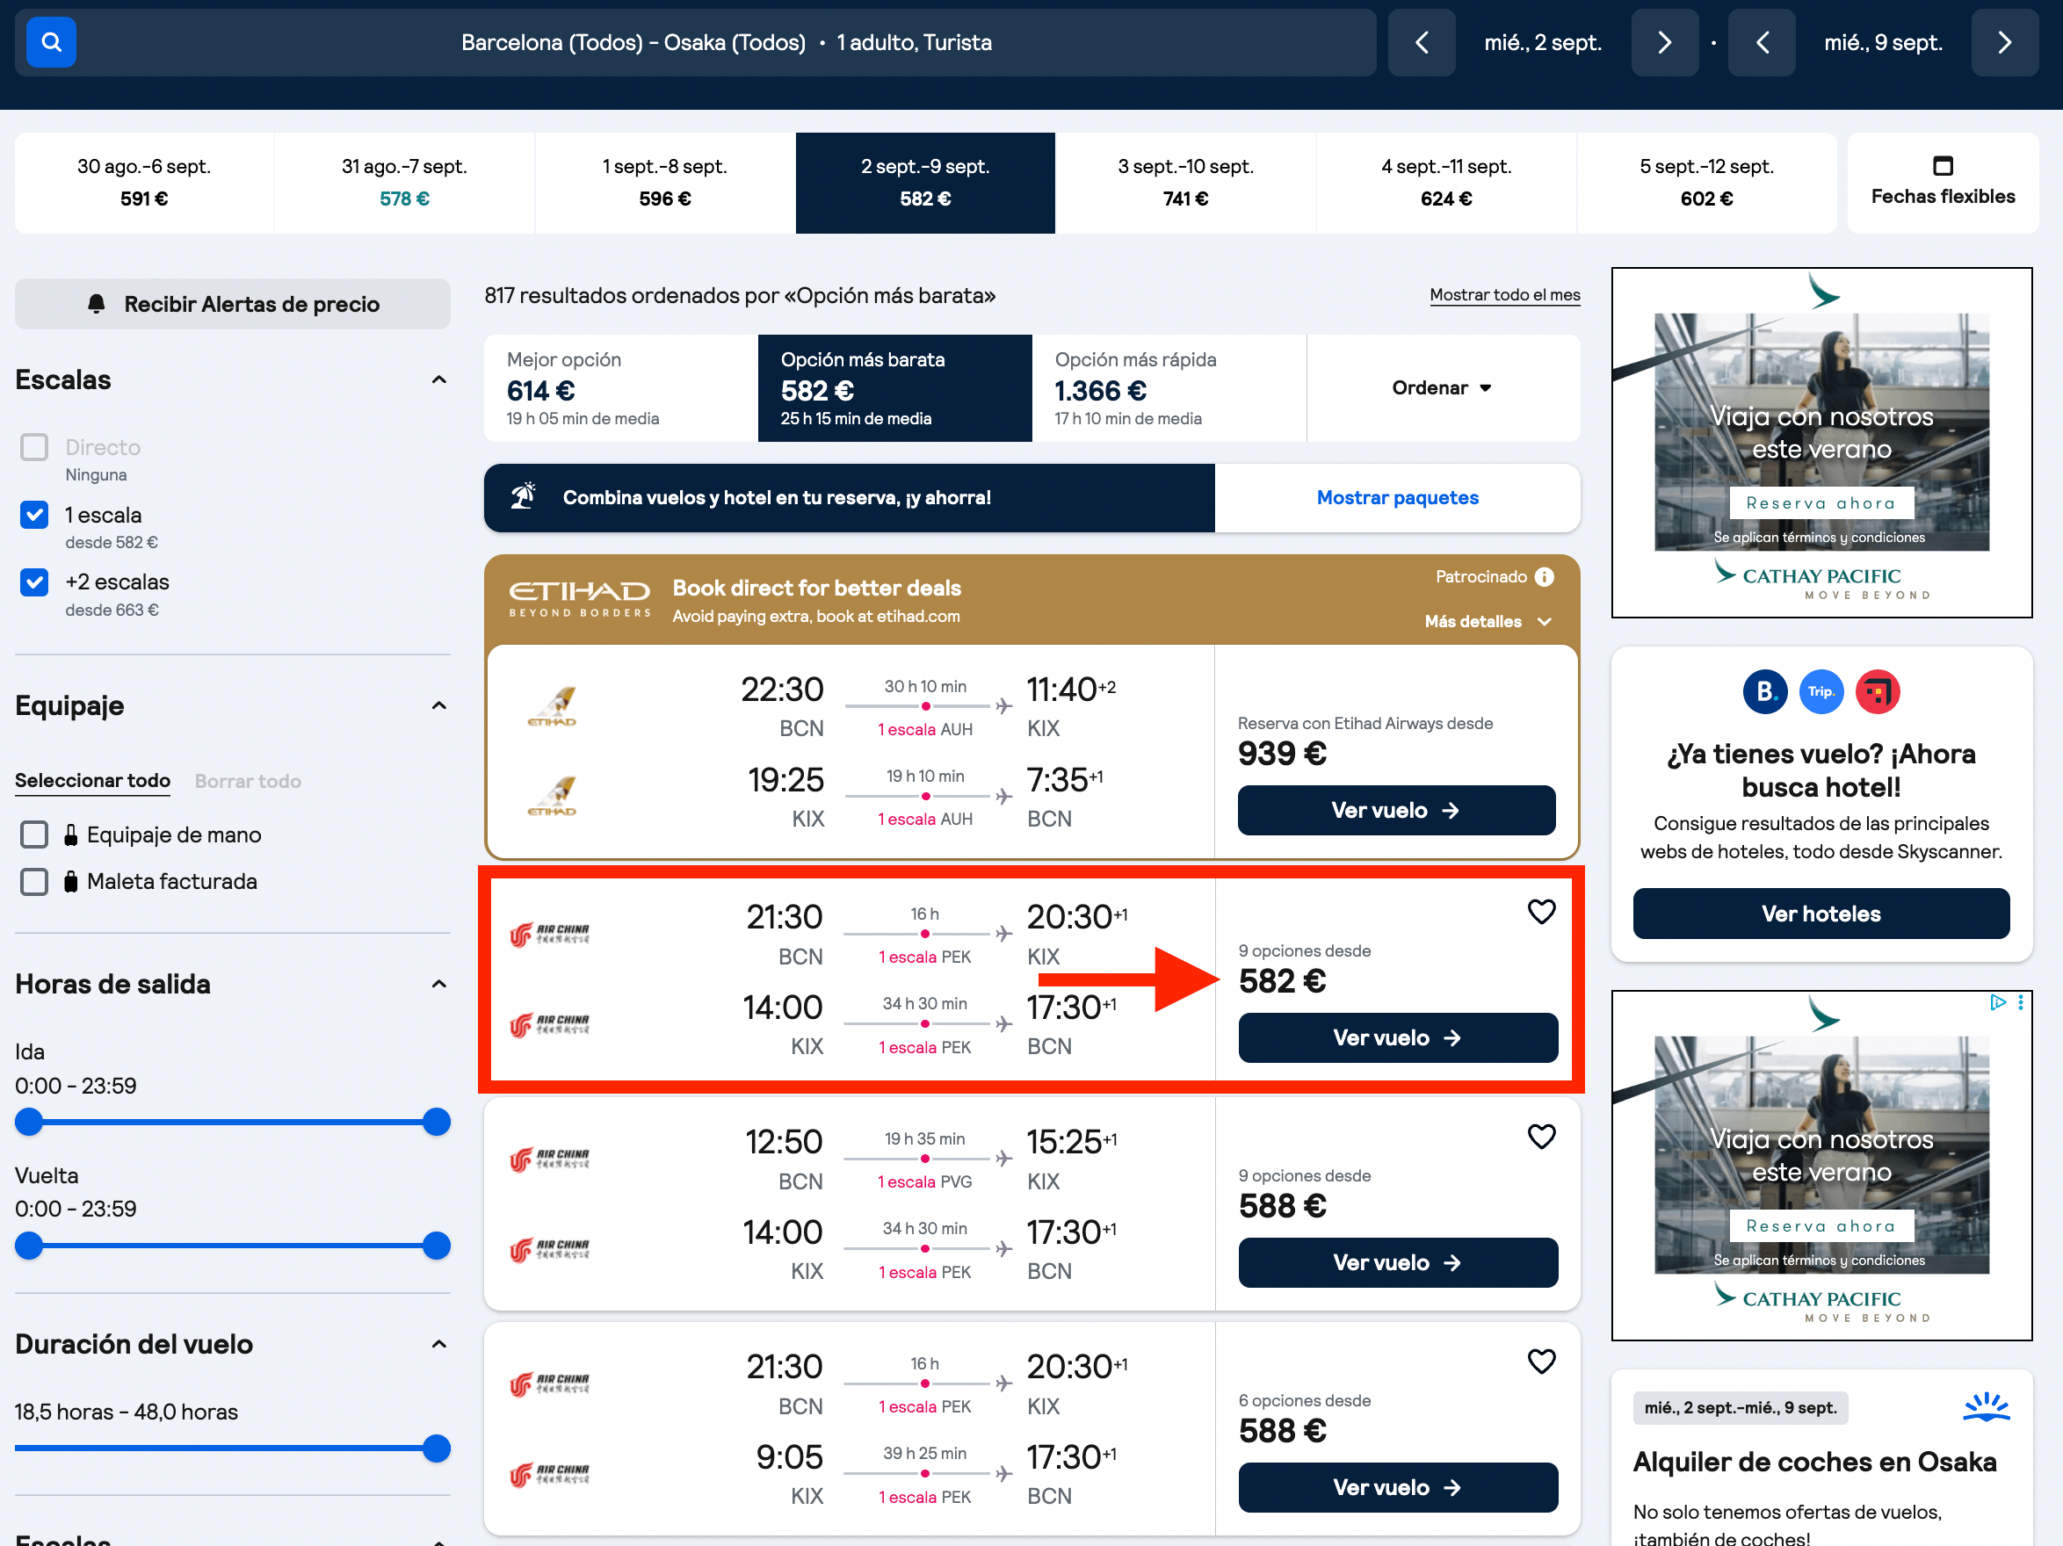
Task: Click Mostrar paquetes button
Action: click(1396, 497)
